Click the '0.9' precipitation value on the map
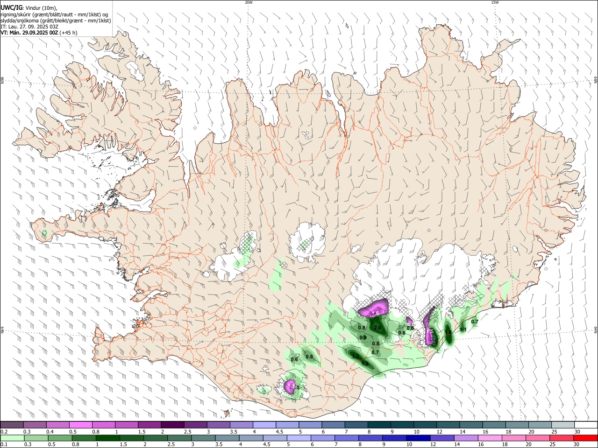598x448 pixels. (363, 337)
